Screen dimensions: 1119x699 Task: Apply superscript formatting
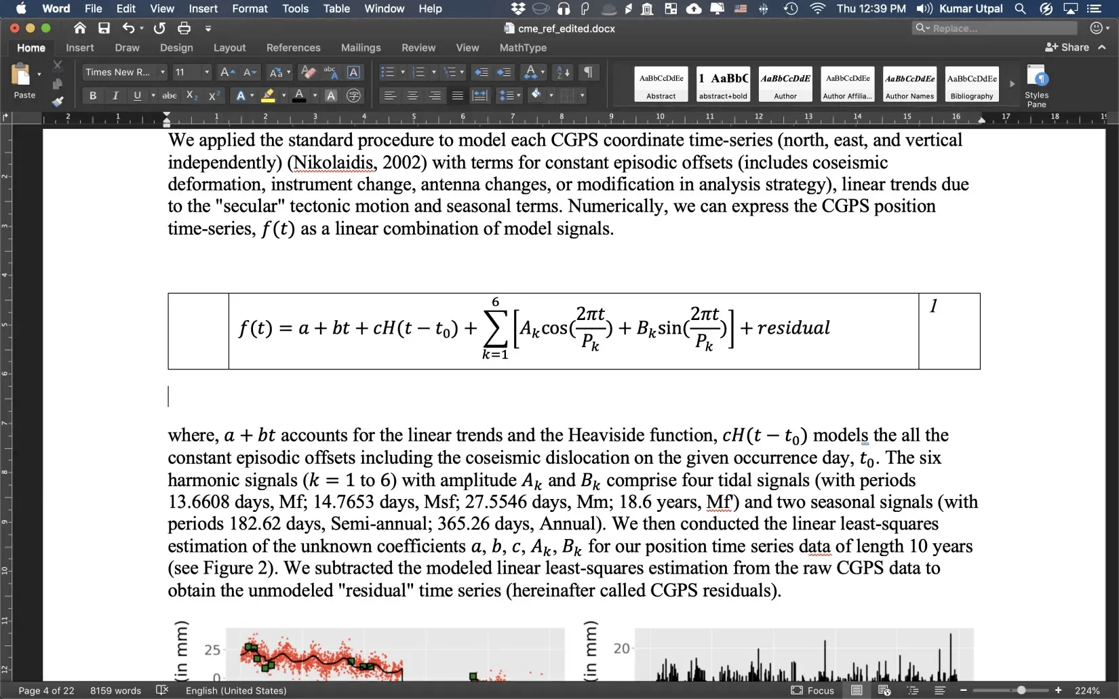[214, 96]
